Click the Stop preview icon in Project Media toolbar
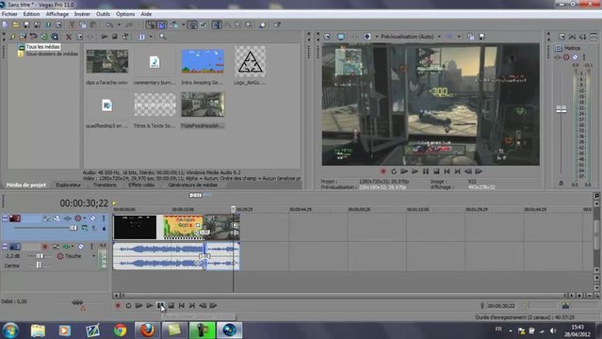The image size is (602, 339). (x=114, y=37)
